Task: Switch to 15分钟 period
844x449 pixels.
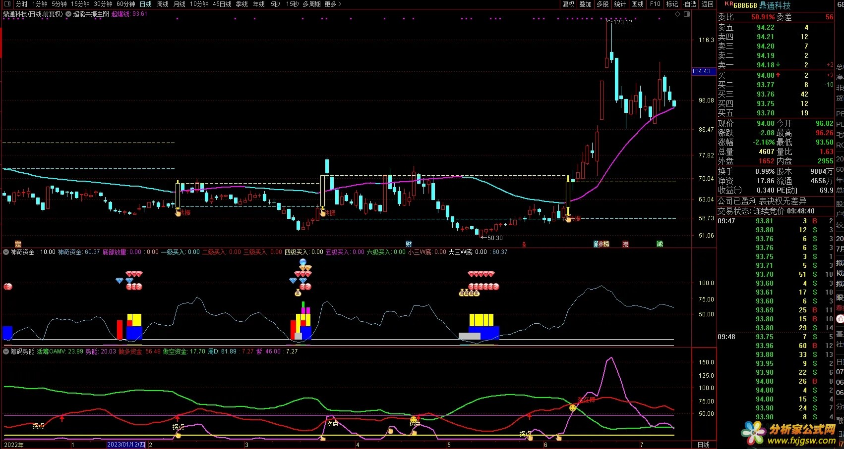Action: (80, 4)
